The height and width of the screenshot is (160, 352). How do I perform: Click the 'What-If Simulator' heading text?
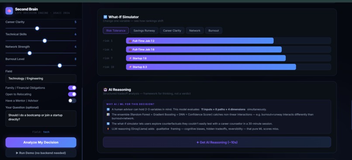124,17
